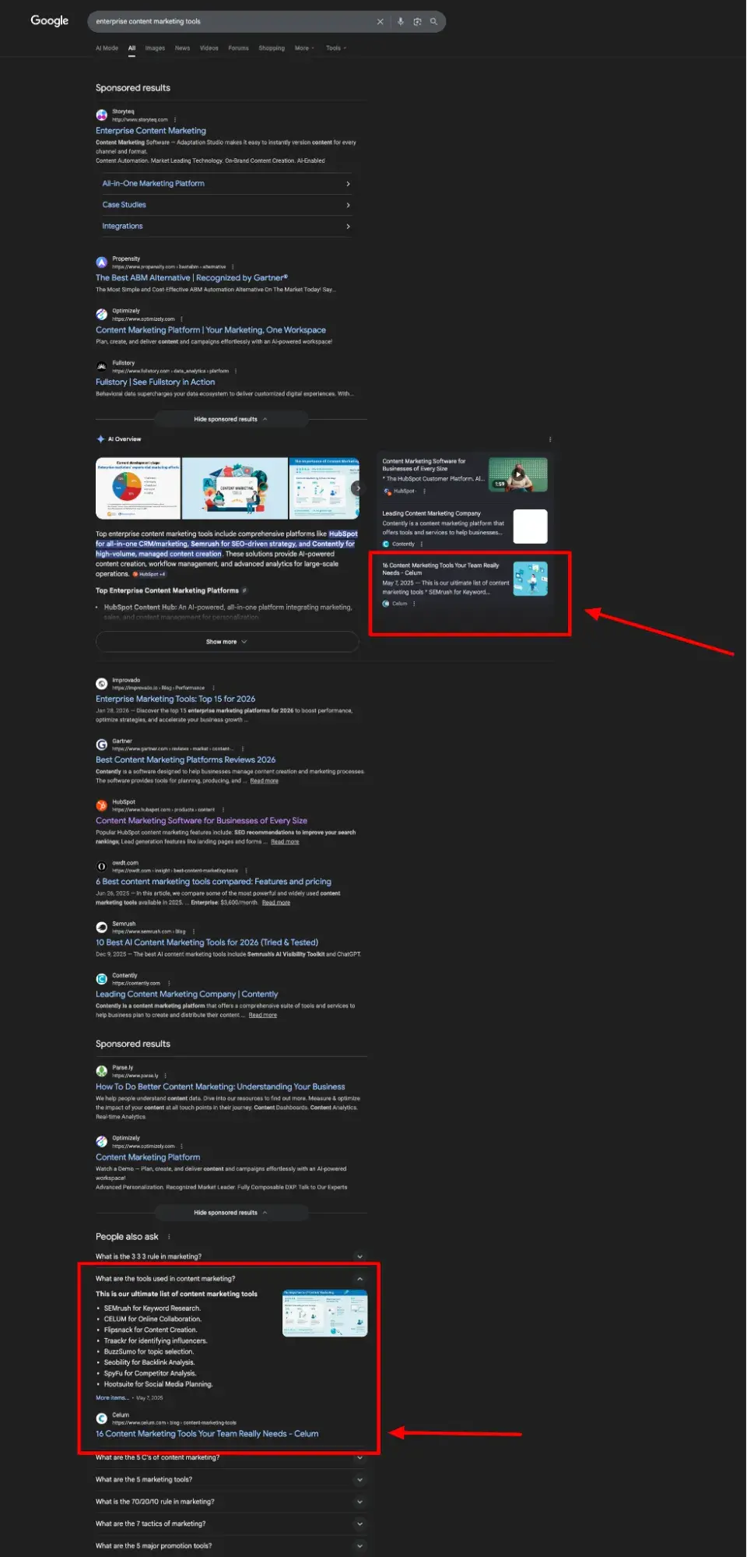Click More items link in answer
747x1557 pixels.
112,1398
